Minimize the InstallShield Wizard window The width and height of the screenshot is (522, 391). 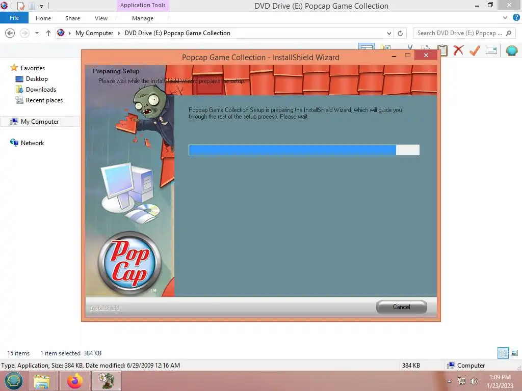click(x=394, y=55)
